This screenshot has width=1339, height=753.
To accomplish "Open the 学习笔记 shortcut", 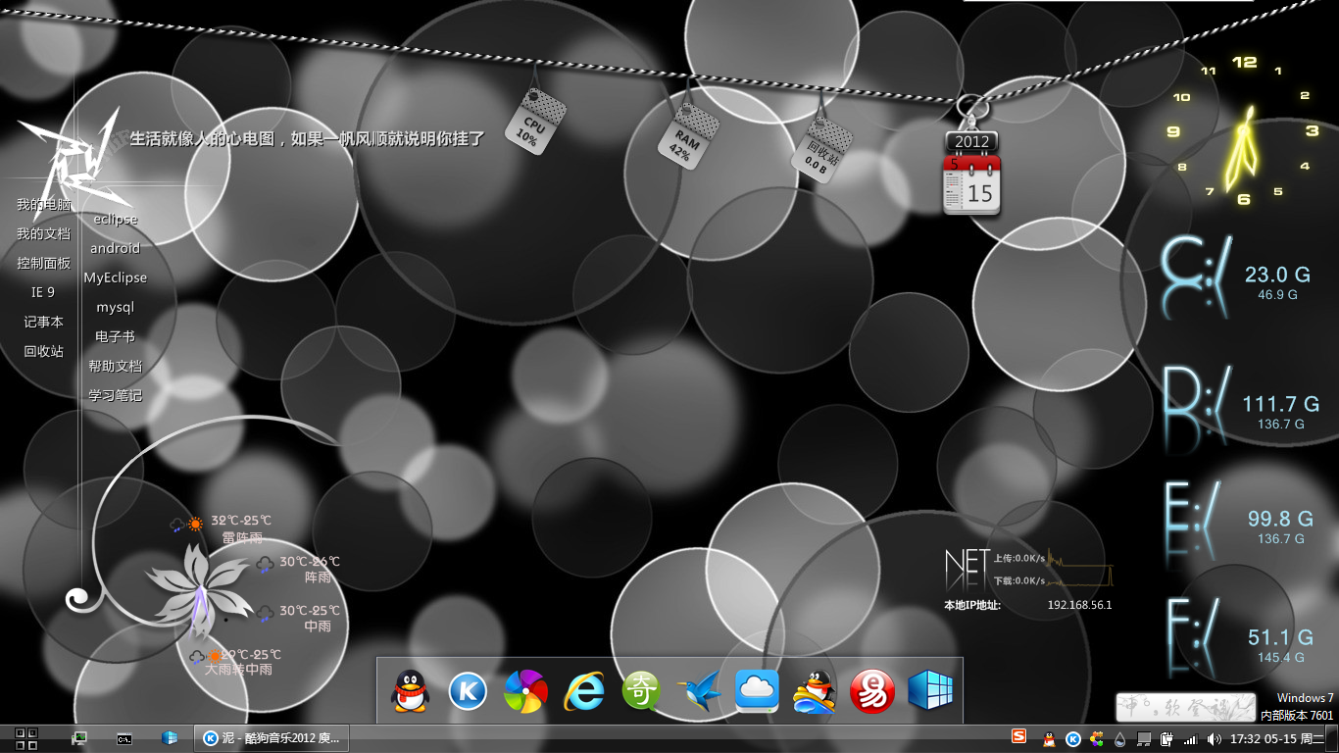I will (116, 395).
